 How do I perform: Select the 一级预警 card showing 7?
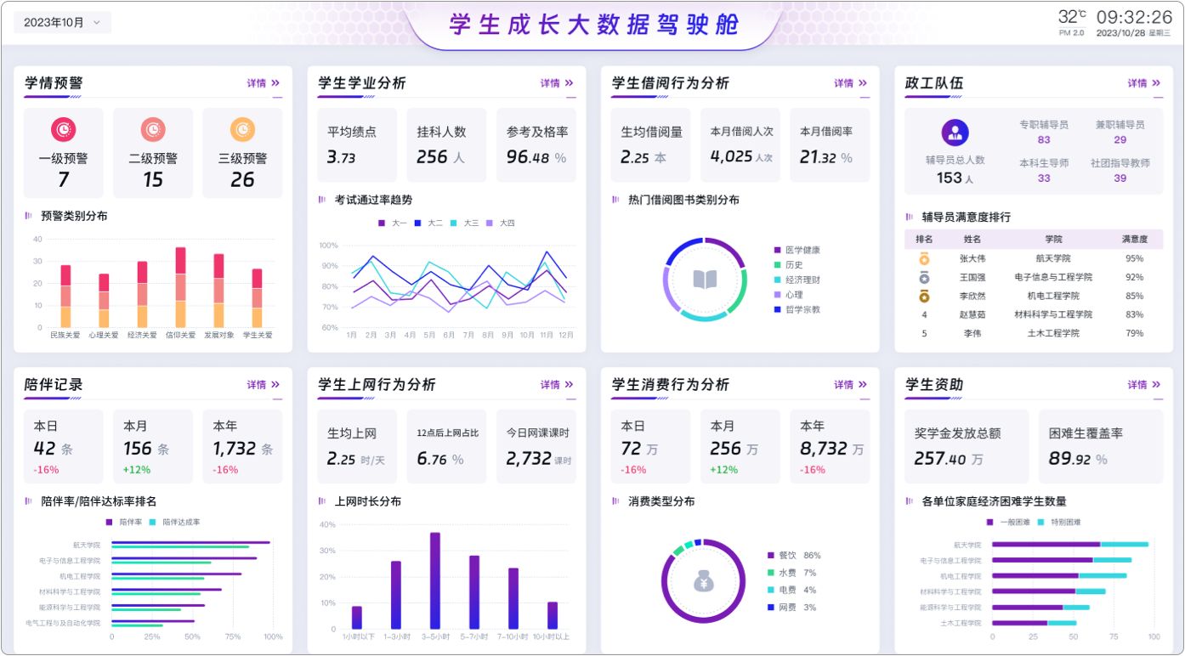point(64,152)
